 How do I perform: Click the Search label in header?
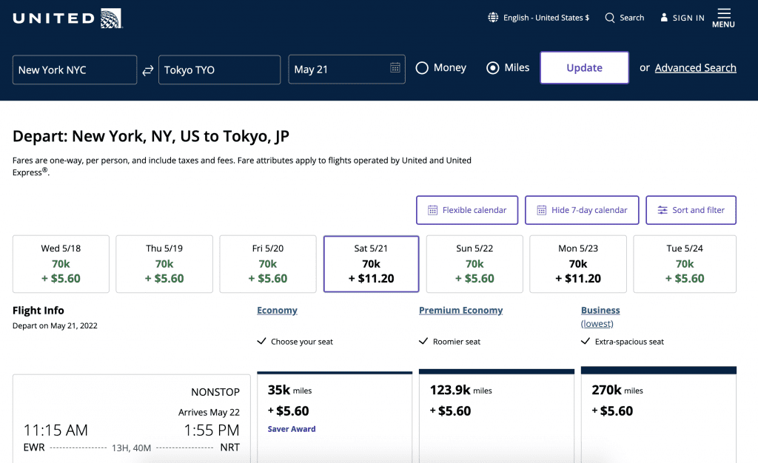(x=632, y=18)
